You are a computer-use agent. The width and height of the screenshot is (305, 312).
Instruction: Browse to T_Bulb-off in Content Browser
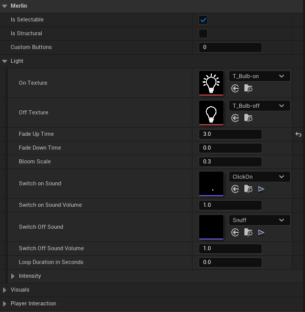point(248,118)
